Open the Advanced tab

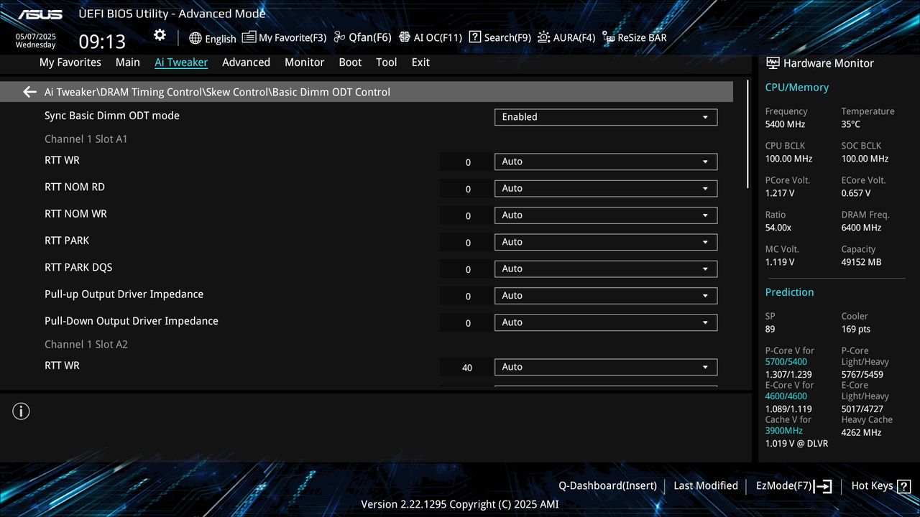tap(246, 62)
